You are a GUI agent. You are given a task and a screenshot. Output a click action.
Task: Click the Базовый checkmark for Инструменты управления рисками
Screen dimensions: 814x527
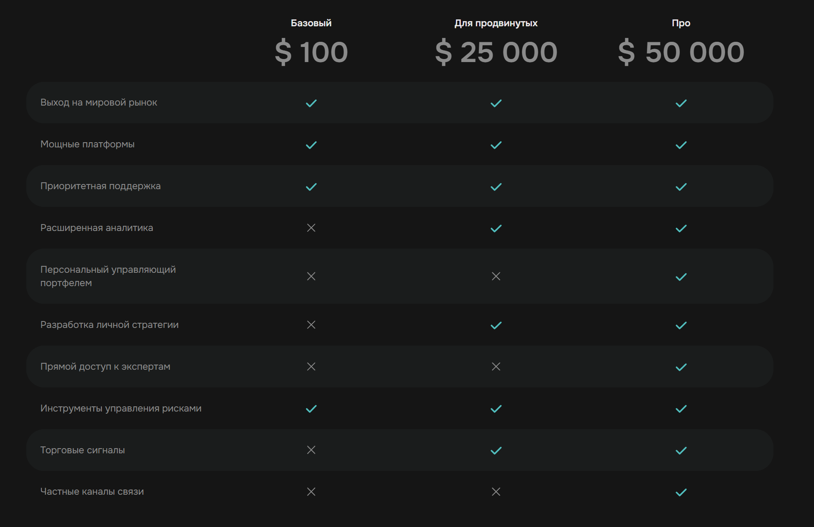(311, 409)
